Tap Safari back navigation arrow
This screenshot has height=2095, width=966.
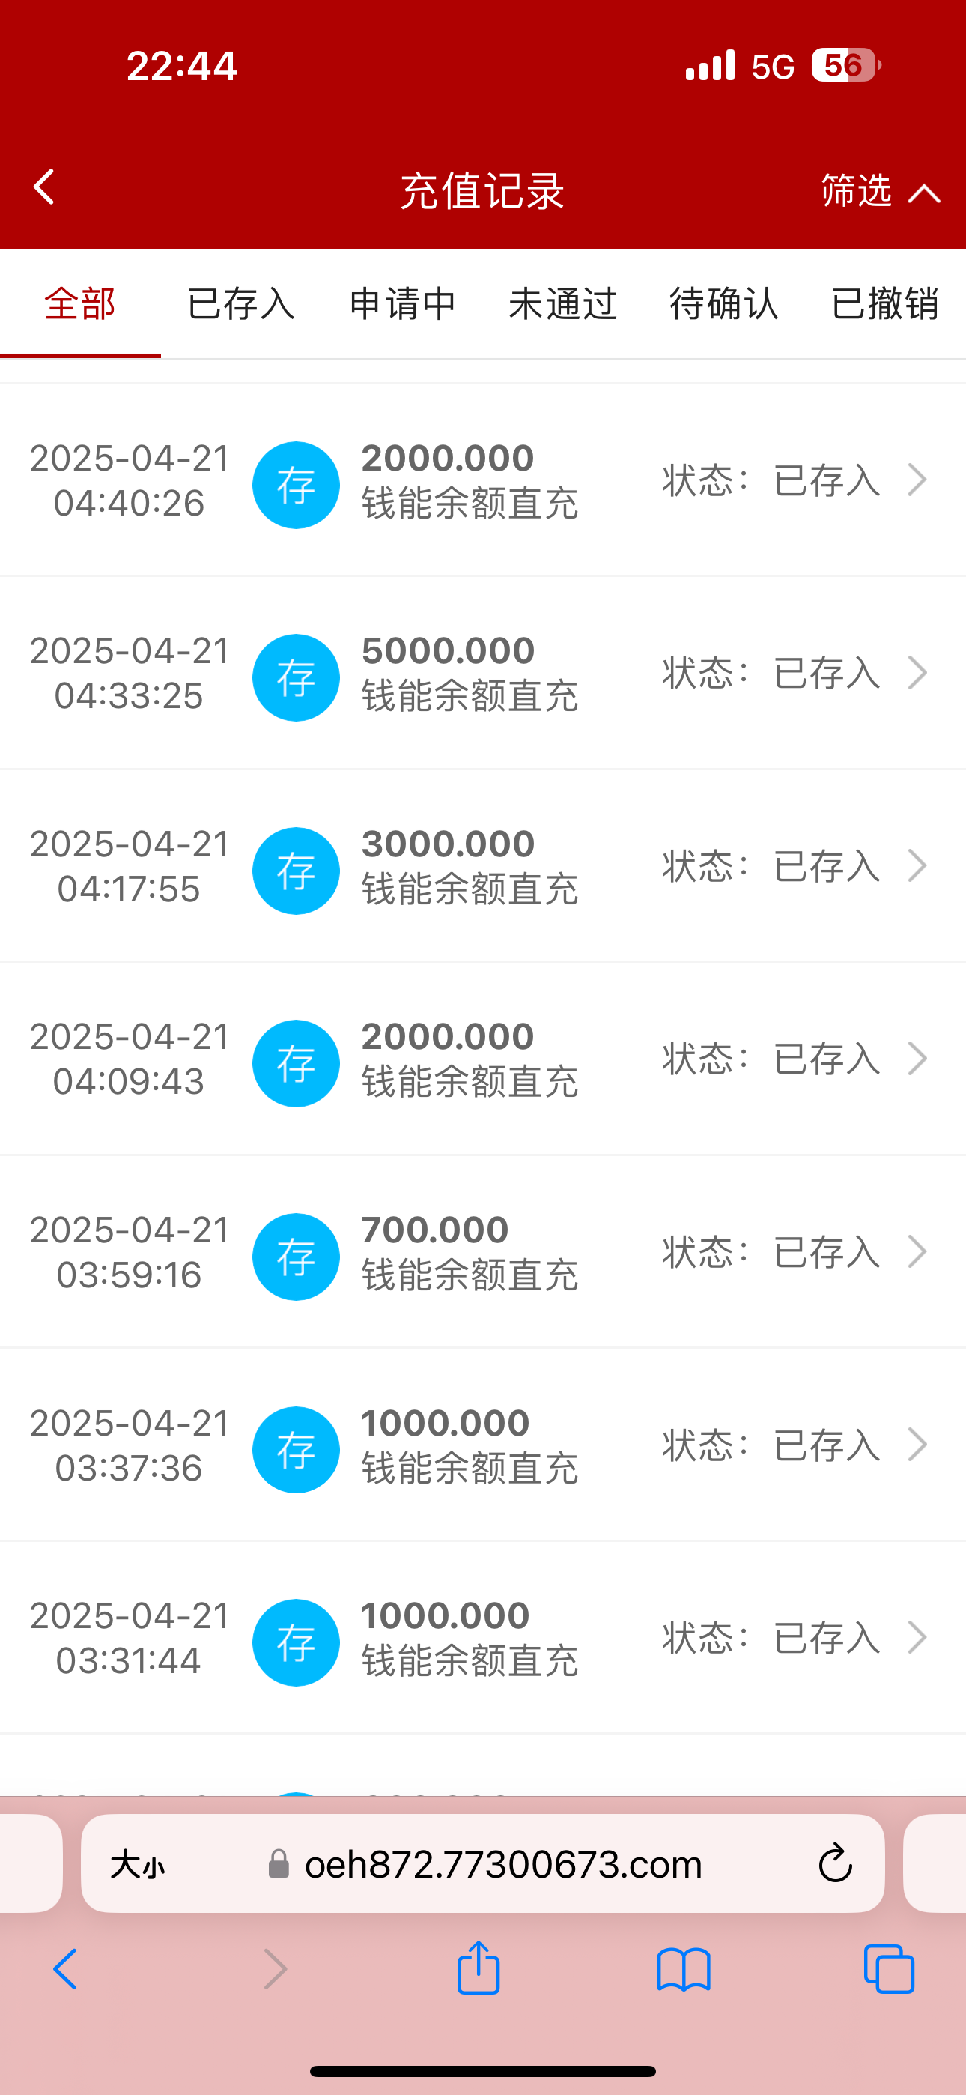[x=65, y=1969]
